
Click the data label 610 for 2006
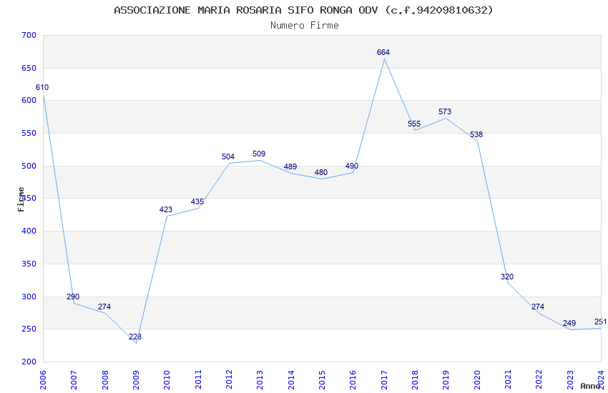42,87
